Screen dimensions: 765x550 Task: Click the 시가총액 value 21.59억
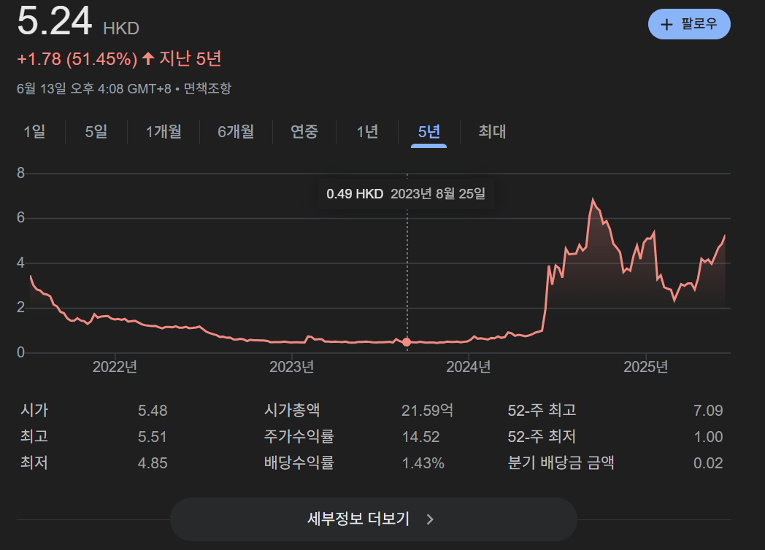click(x=427, y=411)
